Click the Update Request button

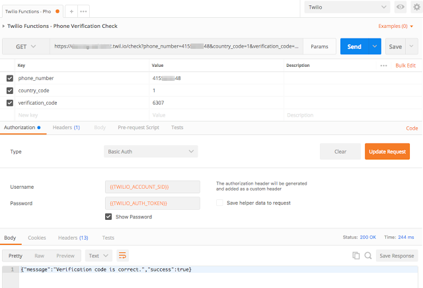pos(387,152)
